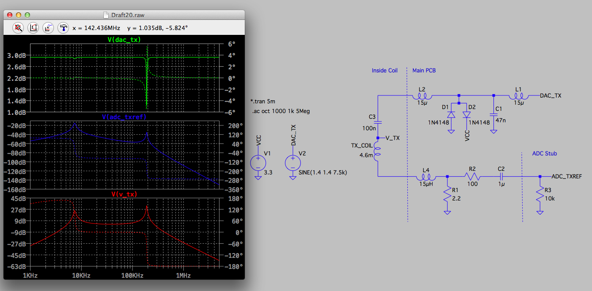592x291 pixels.
Task: Click the autorange axes toolbar icon
Action: (x=33, y=27)
